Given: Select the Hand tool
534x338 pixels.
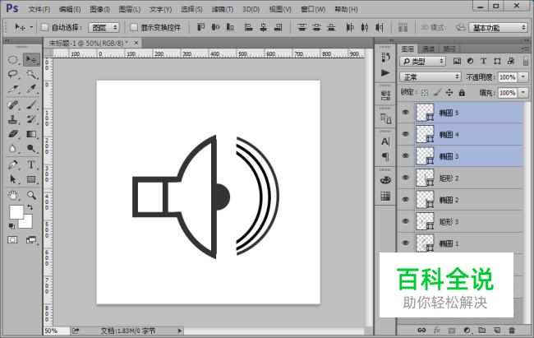Looking at the screenshot, I should point(13,195).
